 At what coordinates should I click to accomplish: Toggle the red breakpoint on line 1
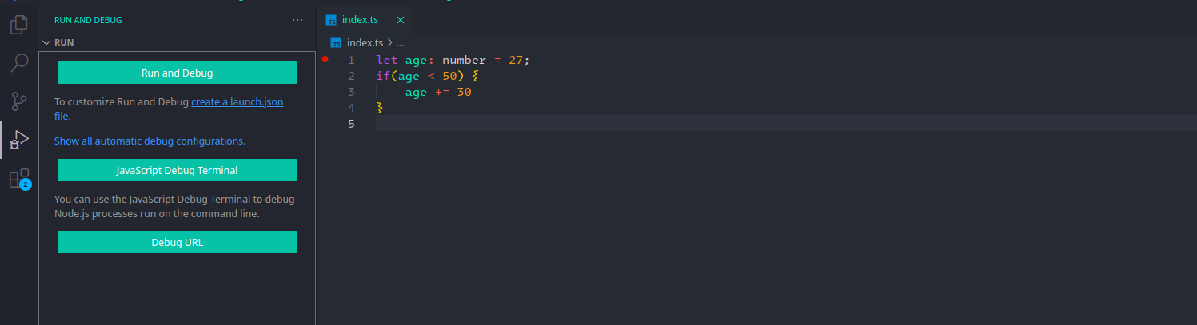[325, 59]
